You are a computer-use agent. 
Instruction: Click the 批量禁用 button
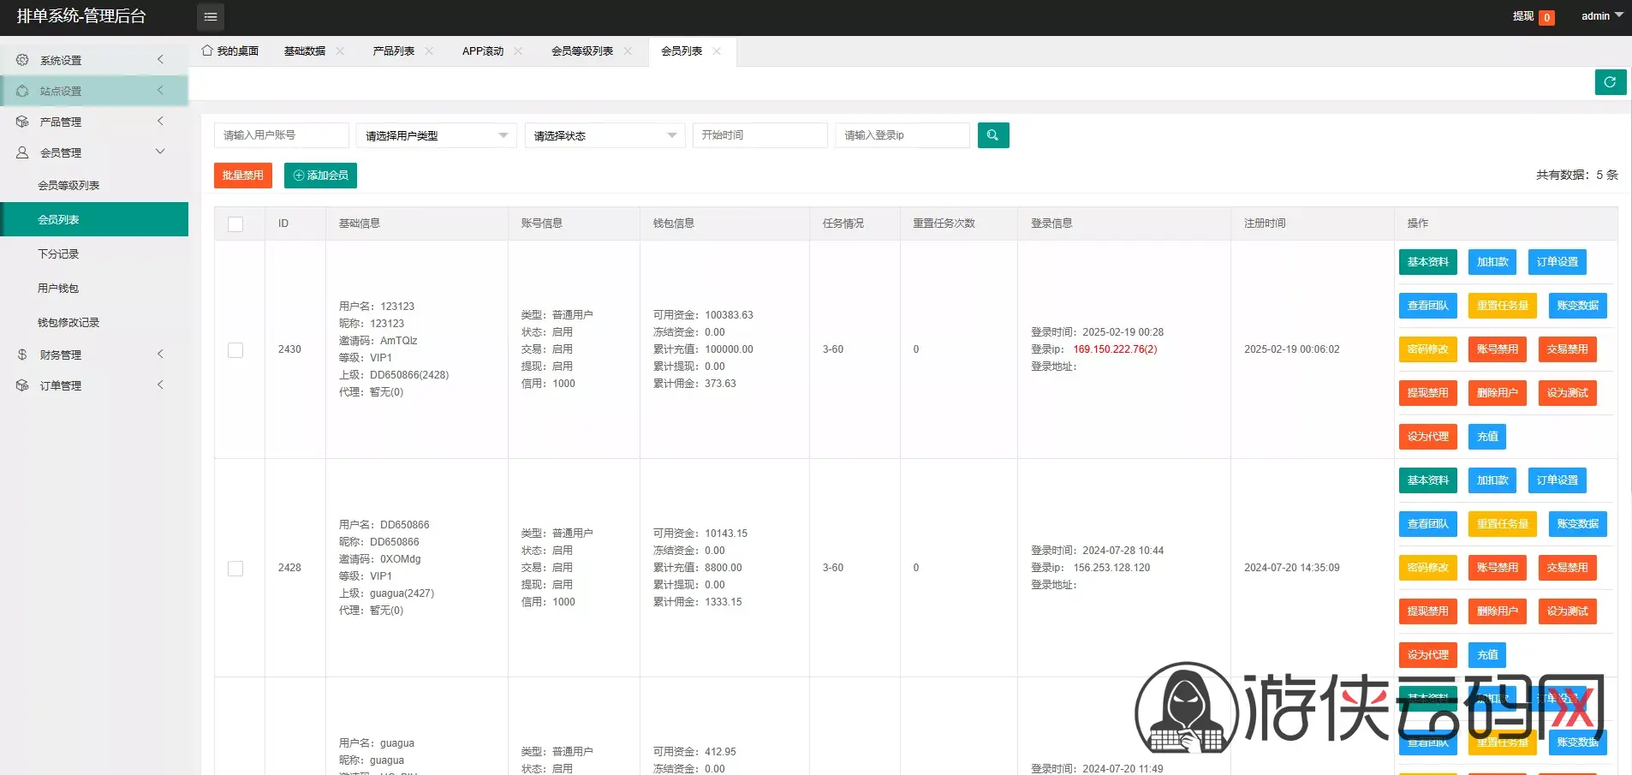[x=243, y=176]
